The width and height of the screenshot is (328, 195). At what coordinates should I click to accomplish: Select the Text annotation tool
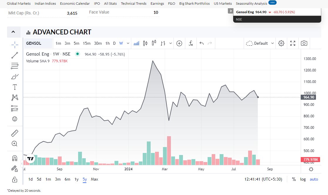(x=15, y=87)
